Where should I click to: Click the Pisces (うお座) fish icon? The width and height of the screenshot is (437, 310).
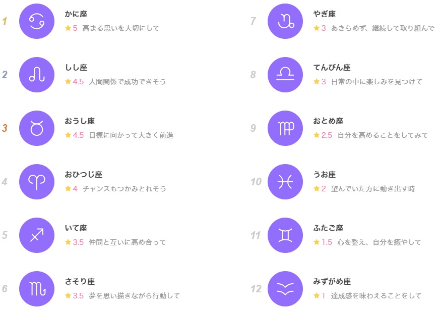coord(285,182)
